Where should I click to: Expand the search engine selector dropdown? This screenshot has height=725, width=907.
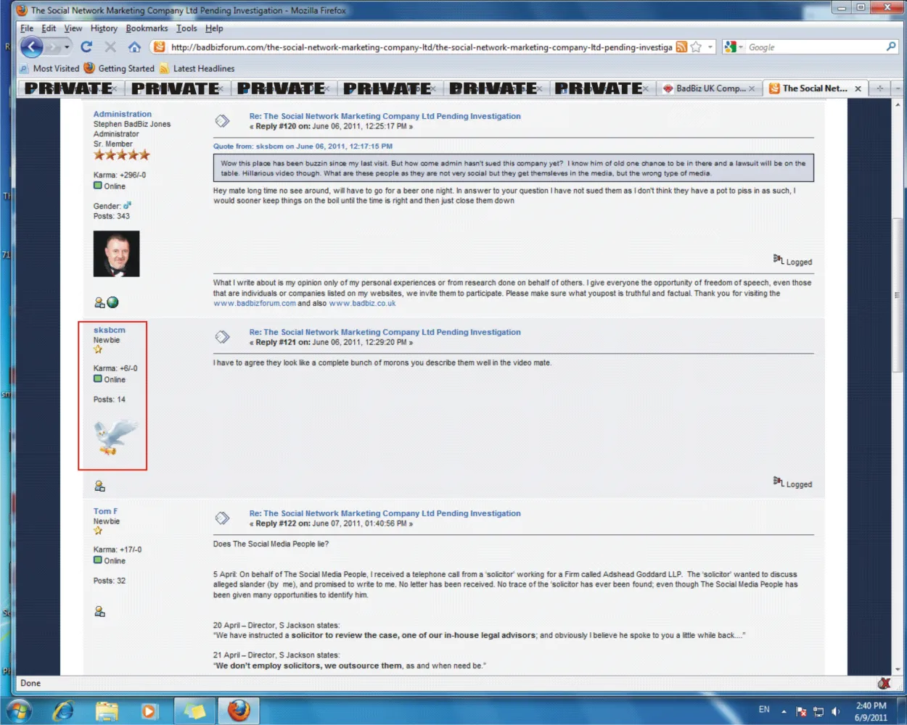click(x=741, y=47)
